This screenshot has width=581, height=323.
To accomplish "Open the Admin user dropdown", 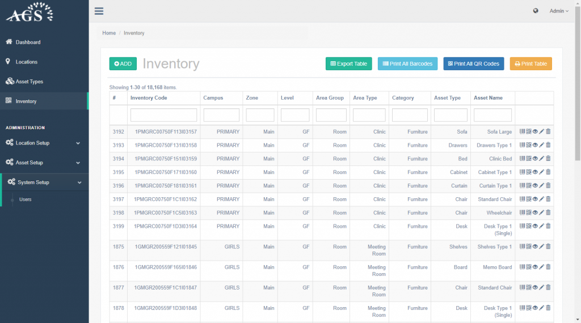I will coord(559,11).
